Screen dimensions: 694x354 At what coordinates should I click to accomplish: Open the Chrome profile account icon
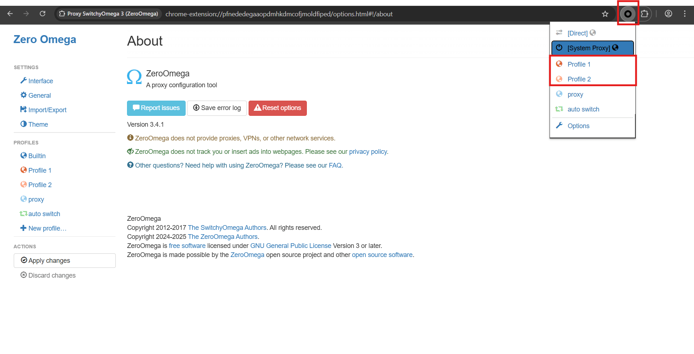coord(668,14)
